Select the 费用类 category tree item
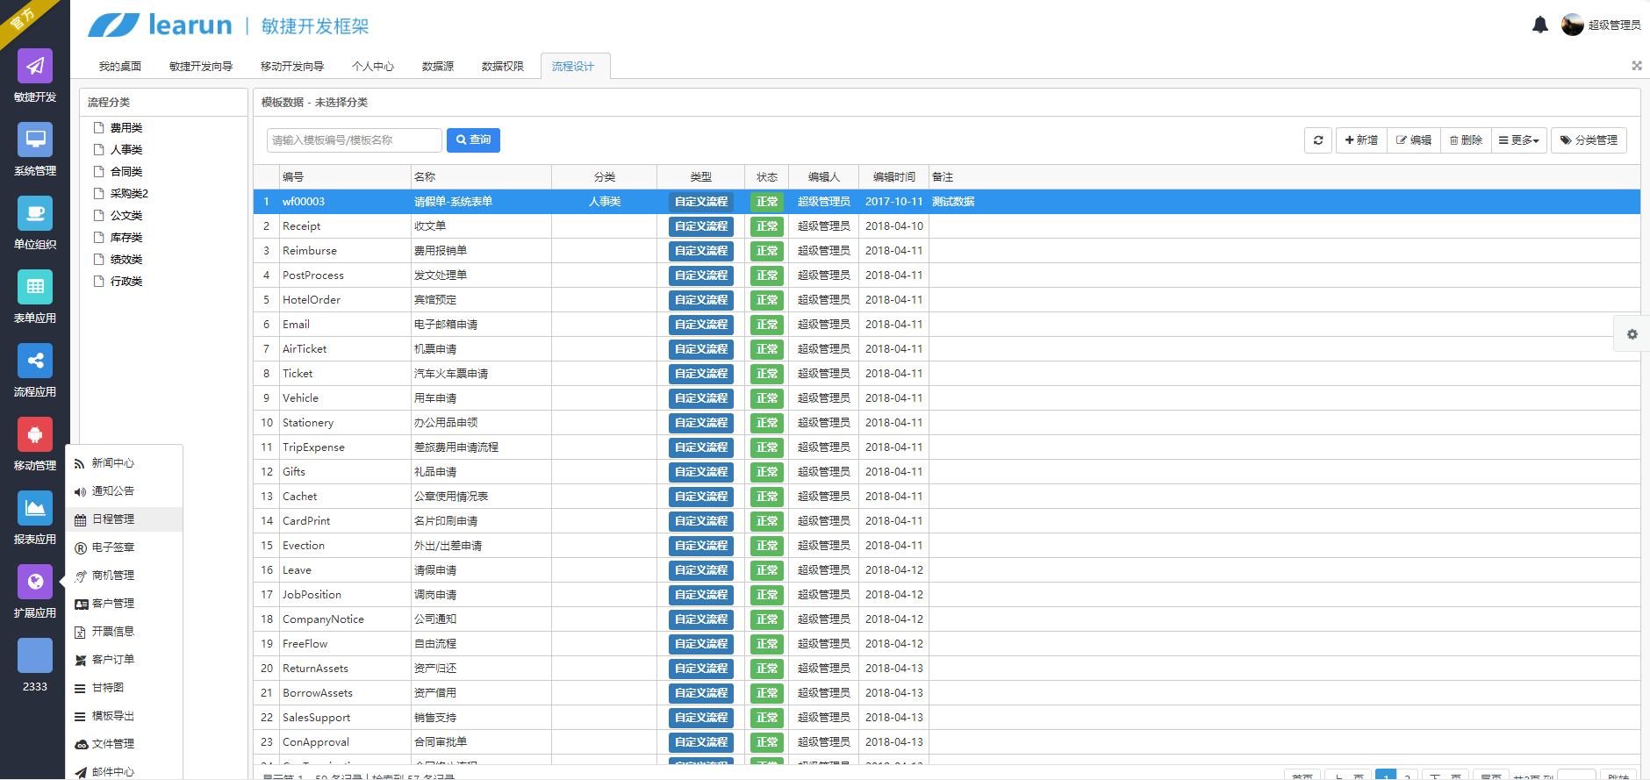Image resolution: width=1650 pixels, height=780 pixels. point(126,128)
